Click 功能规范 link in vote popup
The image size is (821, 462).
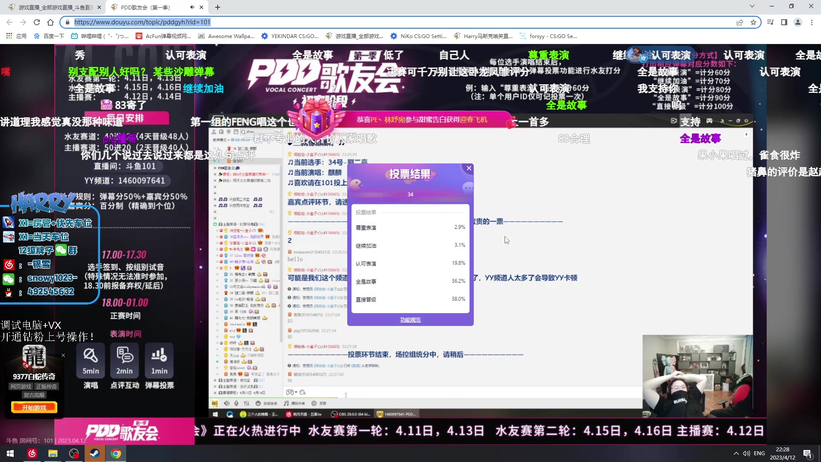(410, 320)
